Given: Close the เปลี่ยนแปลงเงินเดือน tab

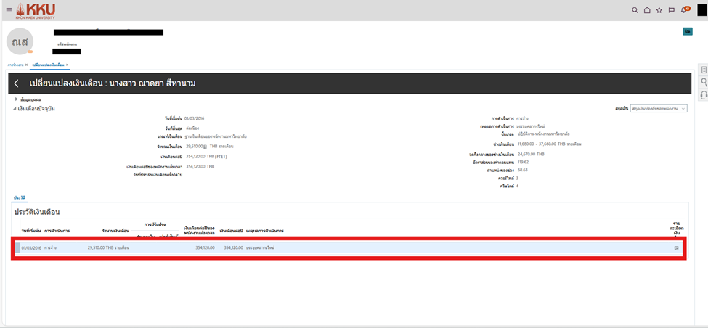Looking at the screenshot, I should tap(68, 65).
